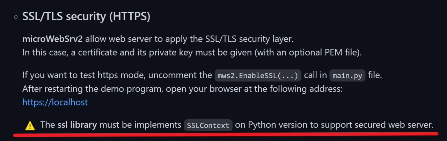The height and width of the screenshot is (141, 447).
Task: Click the bold "ssl library" text
Action: coord(77,125)
